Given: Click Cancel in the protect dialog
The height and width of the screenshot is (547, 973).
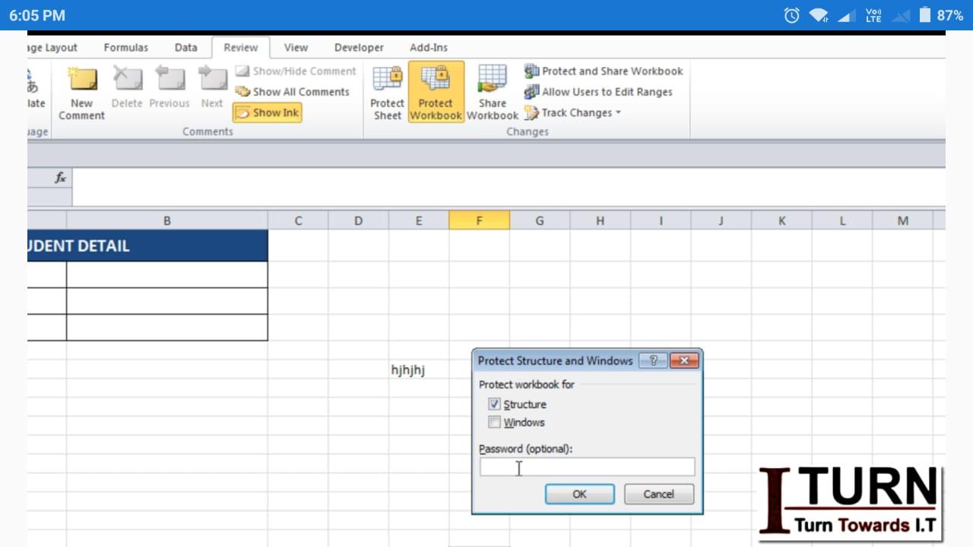Looking at the screenshot, I should [658, 494].
